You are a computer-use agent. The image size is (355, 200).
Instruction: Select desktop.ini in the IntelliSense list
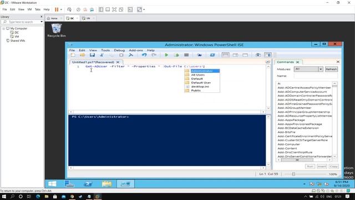pyautogui.click(x=202, y=87)
